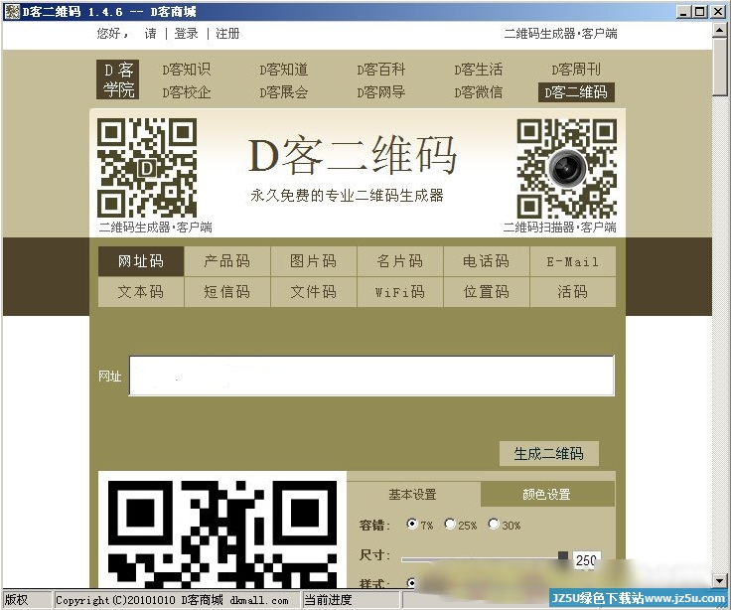731x610 pixels.
Task: Maximize the D客二维码 window
Action: 700,12
